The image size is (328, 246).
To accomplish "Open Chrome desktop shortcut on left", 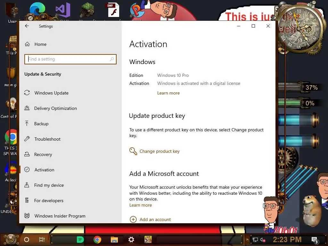I will click(11, 137).
